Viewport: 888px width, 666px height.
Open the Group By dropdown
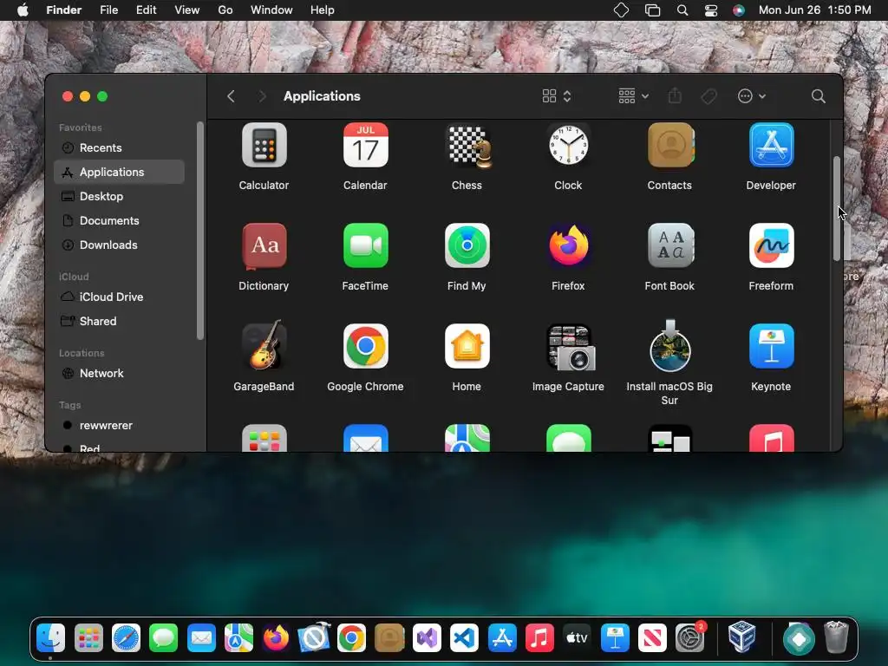[x=633, y=96]
